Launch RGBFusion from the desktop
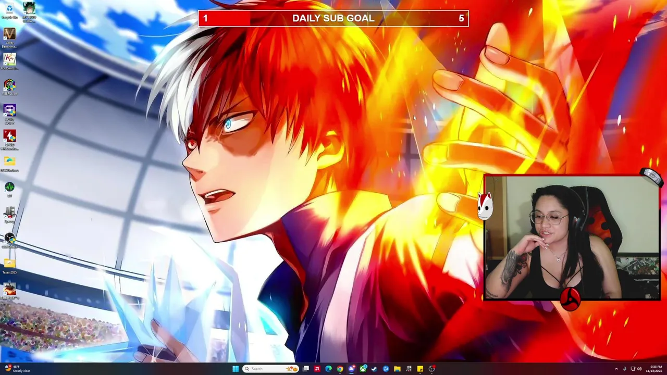 coord(9,87)
